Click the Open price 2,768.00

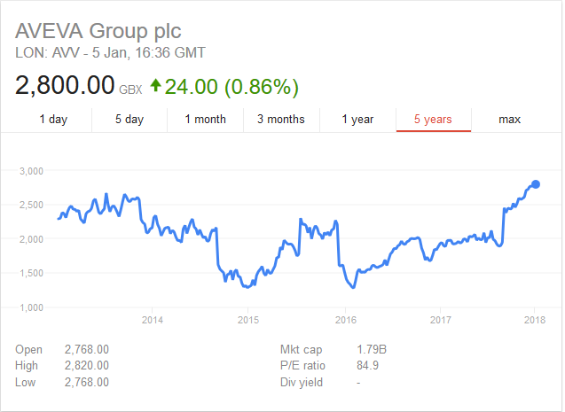[x=87, y=349]
